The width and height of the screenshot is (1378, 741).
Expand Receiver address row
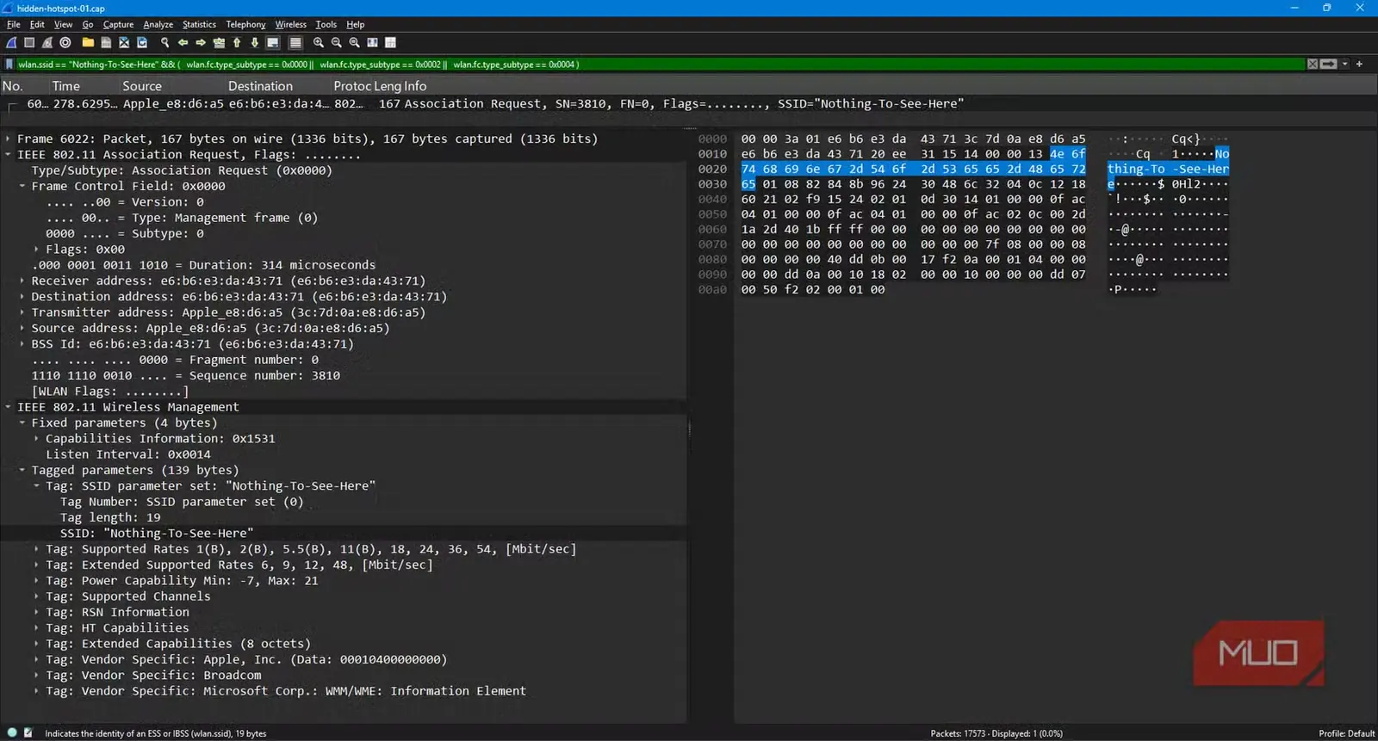(x=22, y=281)
